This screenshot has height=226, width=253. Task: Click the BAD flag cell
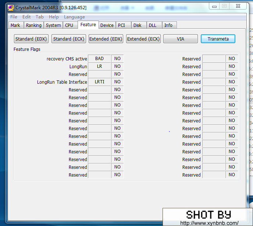coord(99,59)
